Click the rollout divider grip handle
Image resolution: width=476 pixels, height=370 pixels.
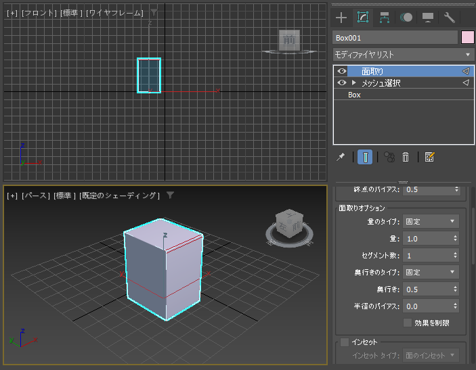403,182
